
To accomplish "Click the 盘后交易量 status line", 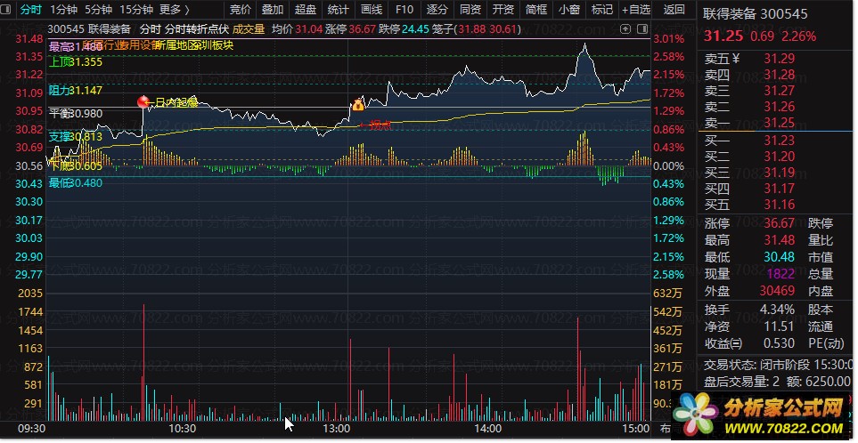I will point(777,382).
